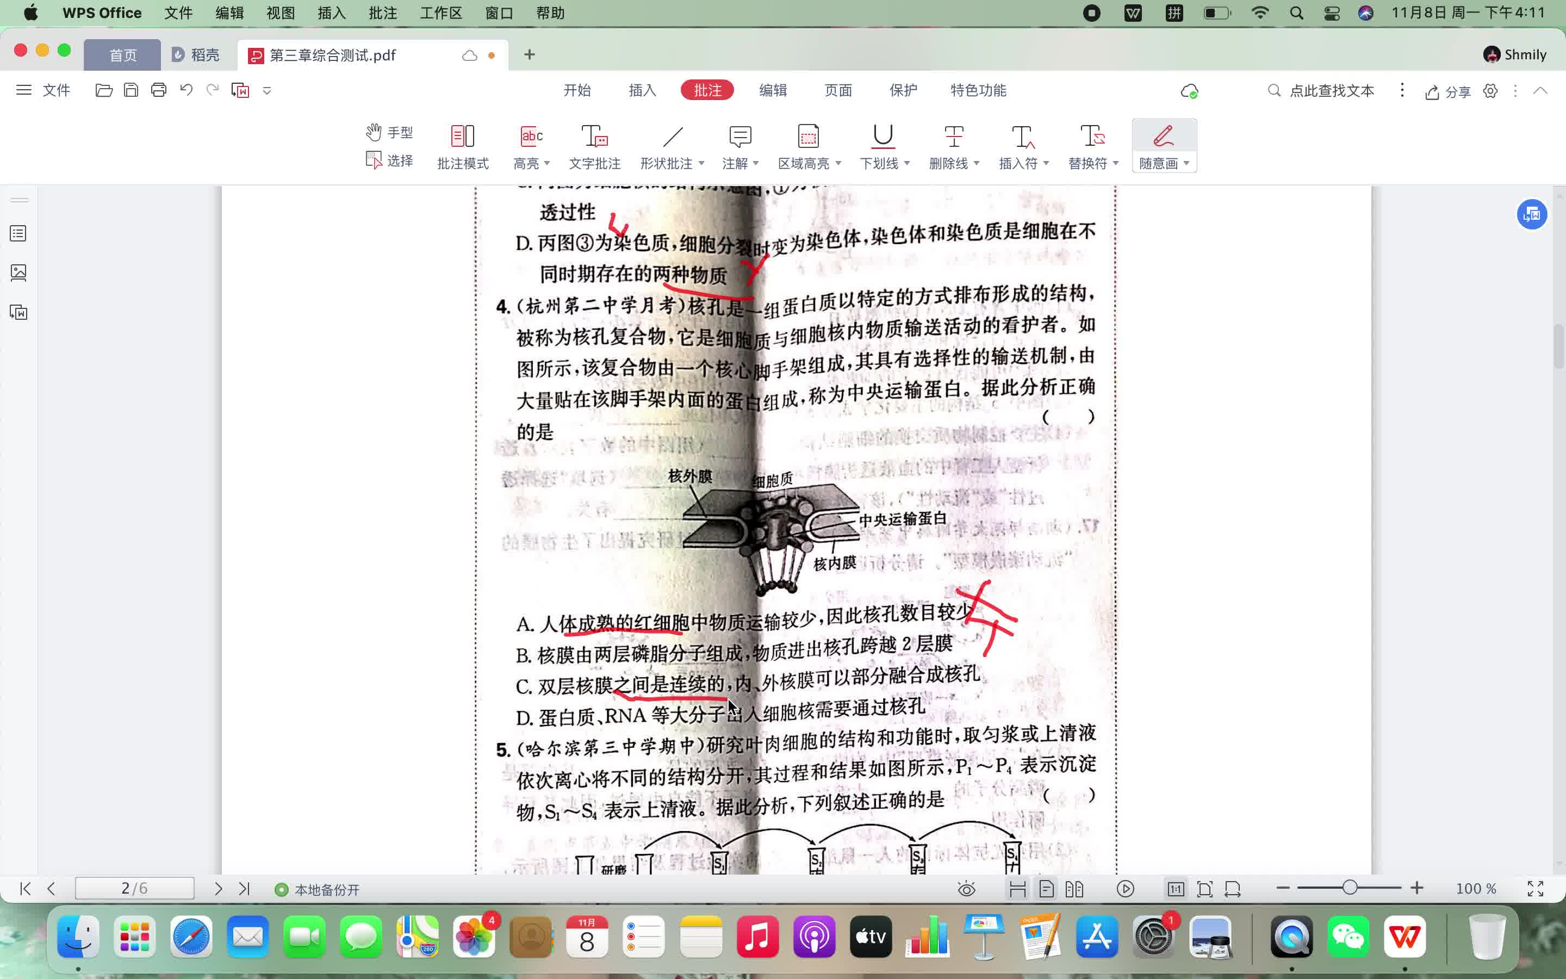Open settings with the gear icon

coord(1490,91)
